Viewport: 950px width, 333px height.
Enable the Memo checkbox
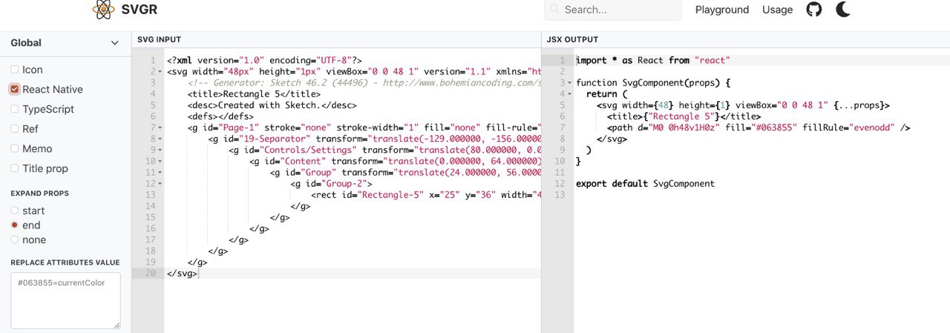pos(15,148)
